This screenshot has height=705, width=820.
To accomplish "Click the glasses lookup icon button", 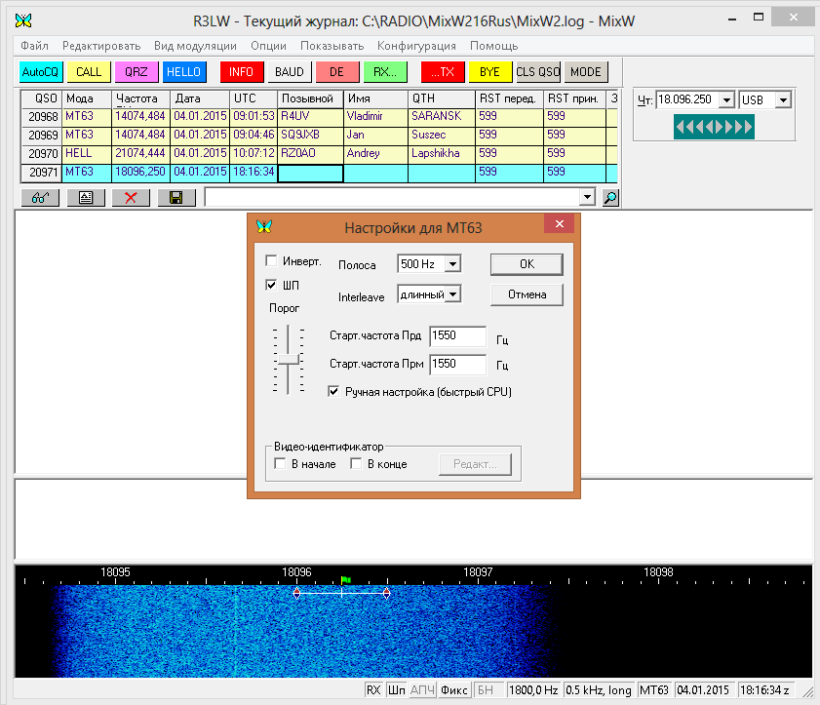I will point(40,197).
